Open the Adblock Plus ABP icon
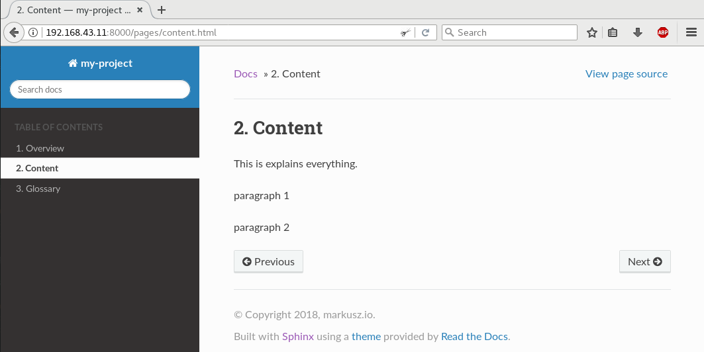 pyautogui.click(x=663, y=32)
